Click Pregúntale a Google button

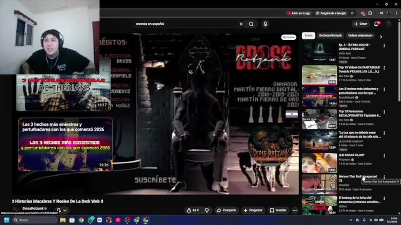(331, 13)
